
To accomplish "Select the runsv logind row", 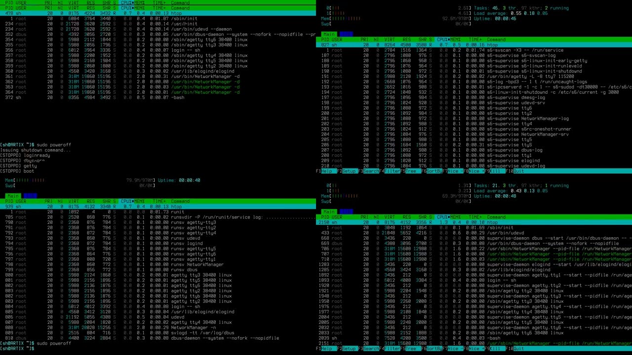I will click(158, 244).
